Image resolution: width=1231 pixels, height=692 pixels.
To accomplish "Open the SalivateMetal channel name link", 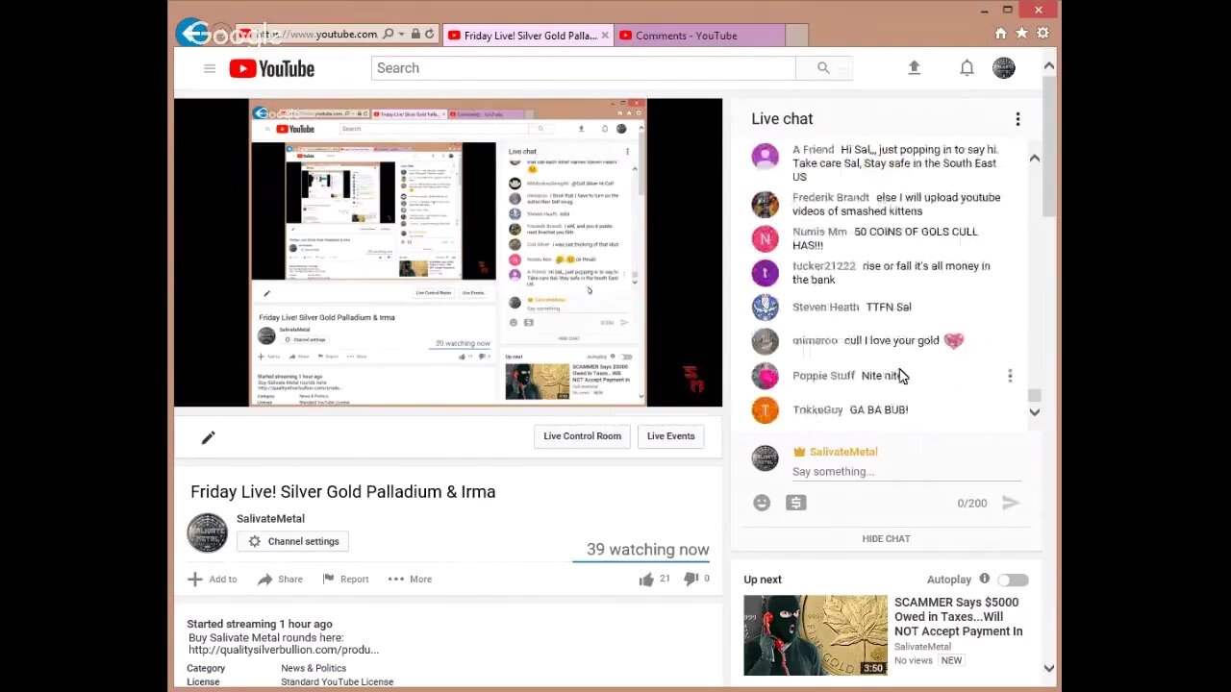I will (270, 519).
